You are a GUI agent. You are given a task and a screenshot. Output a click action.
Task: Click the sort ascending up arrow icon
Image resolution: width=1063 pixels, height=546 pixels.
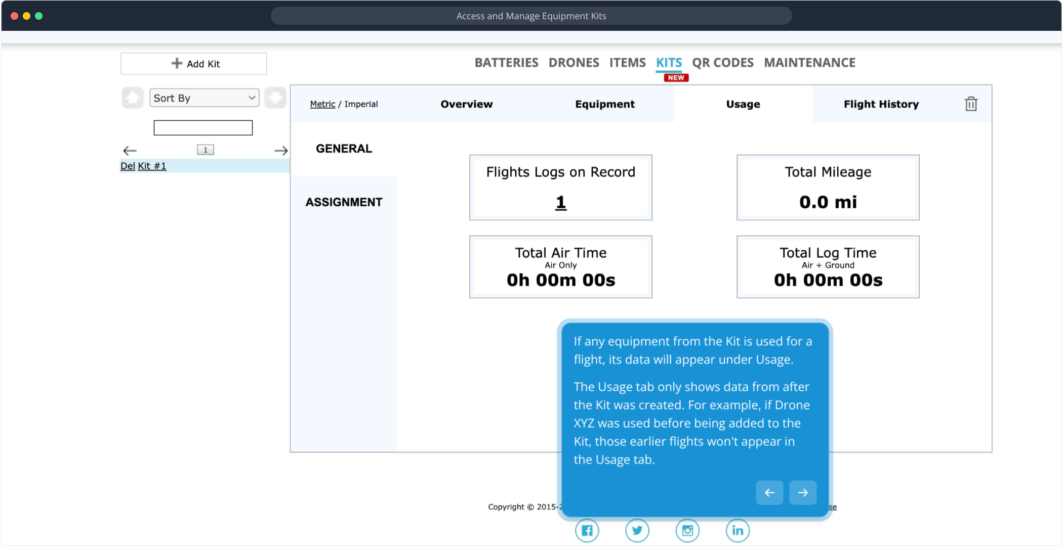point(133,98)
